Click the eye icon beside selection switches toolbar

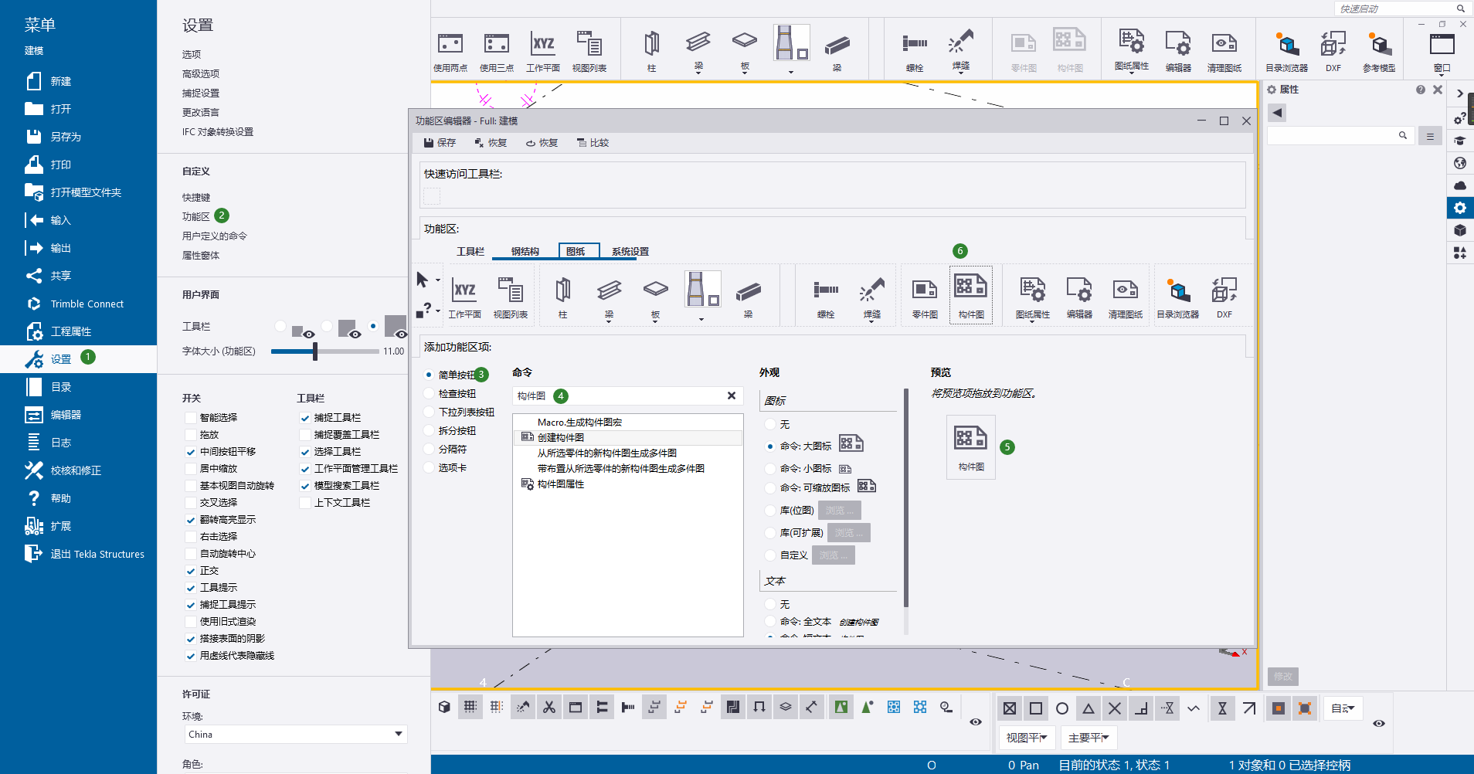coord(1379,723)
